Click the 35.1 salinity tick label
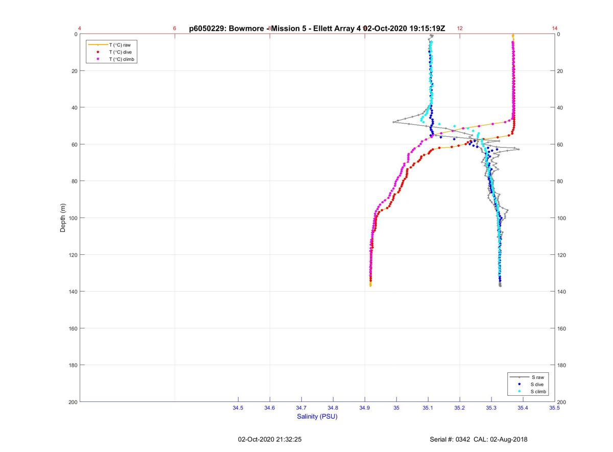The width and height of the screenshot is (613, 452). click(428, 408)
